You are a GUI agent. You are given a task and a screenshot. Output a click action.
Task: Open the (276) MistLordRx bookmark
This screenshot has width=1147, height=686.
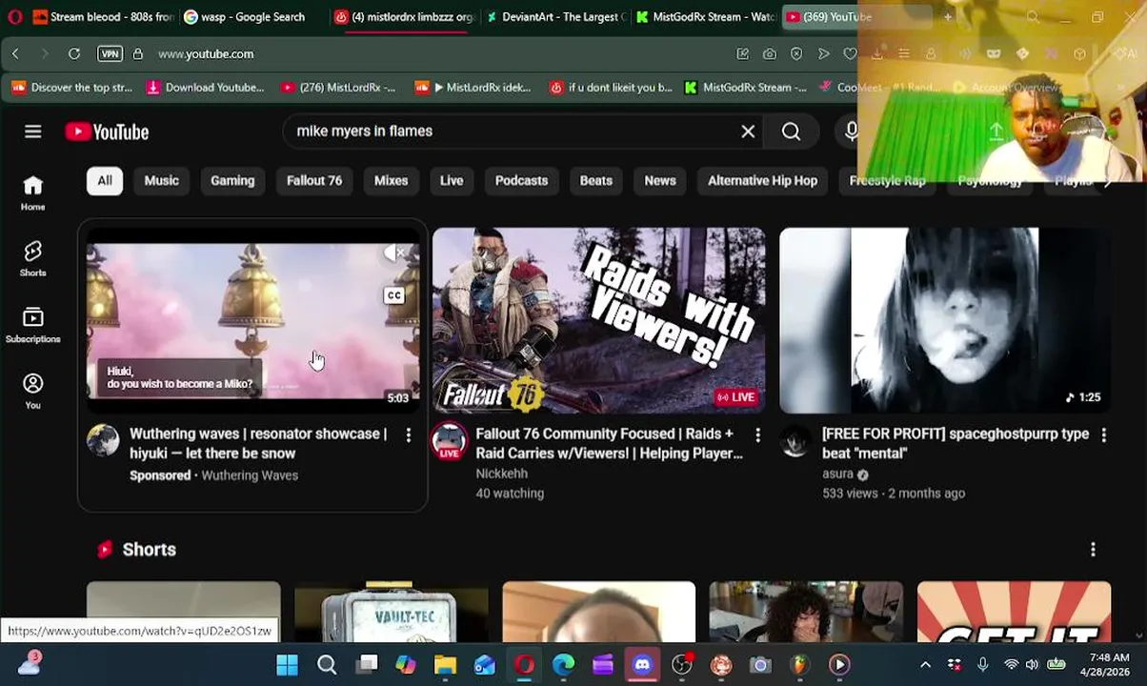[338, 88]
